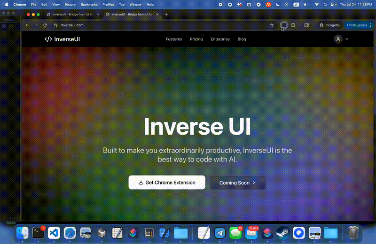This screenshot has width=376, height=244.
Task: Open Telegram from the Dock
Action: click(x=219, y=233)
